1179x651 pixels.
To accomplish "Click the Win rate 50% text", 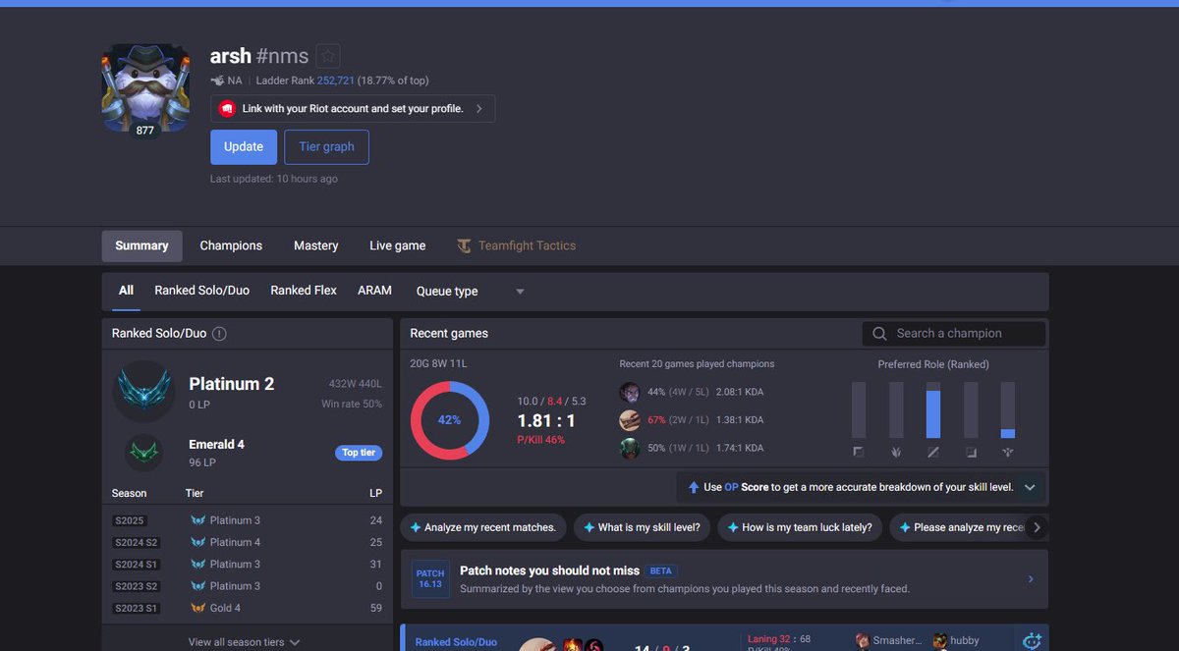I will tap(352, 404).
